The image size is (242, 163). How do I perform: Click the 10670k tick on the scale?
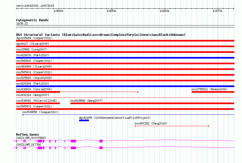point(218,11)
